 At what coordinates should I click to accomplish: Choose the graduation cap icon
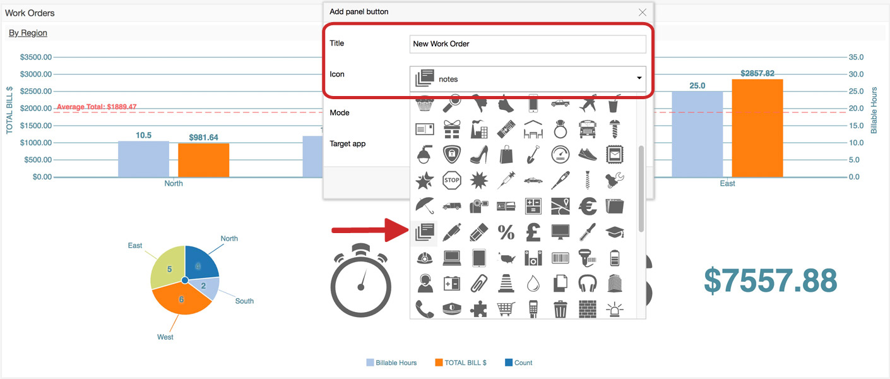coord(615,232)
